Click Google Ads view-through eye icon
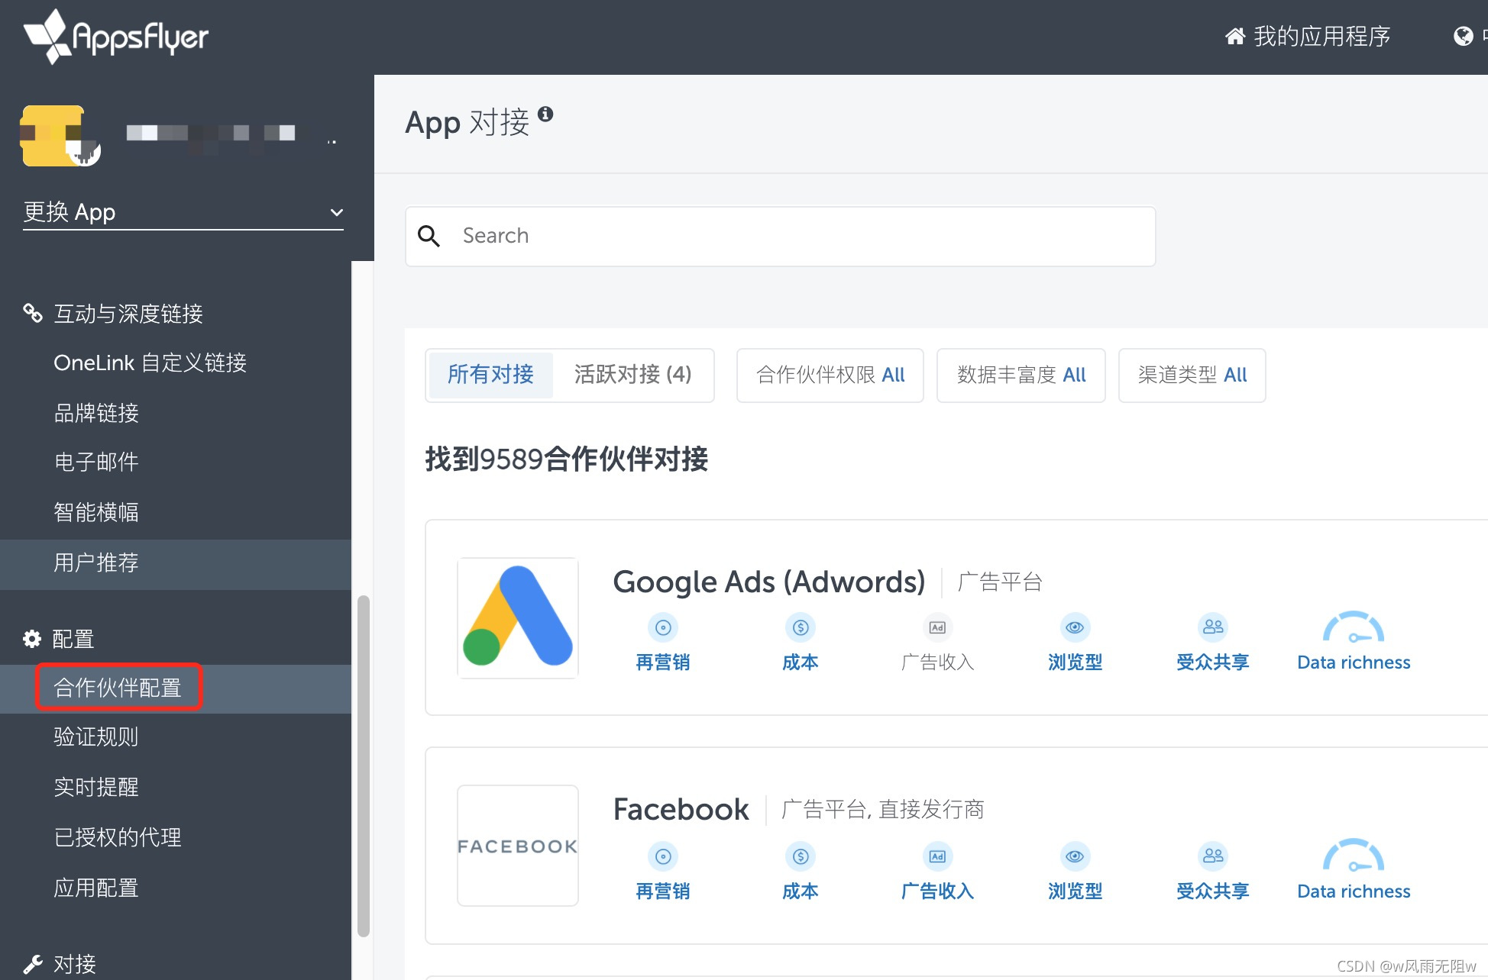The height and width of the screenshot is (980, 1488). (x=1075, y=627)
